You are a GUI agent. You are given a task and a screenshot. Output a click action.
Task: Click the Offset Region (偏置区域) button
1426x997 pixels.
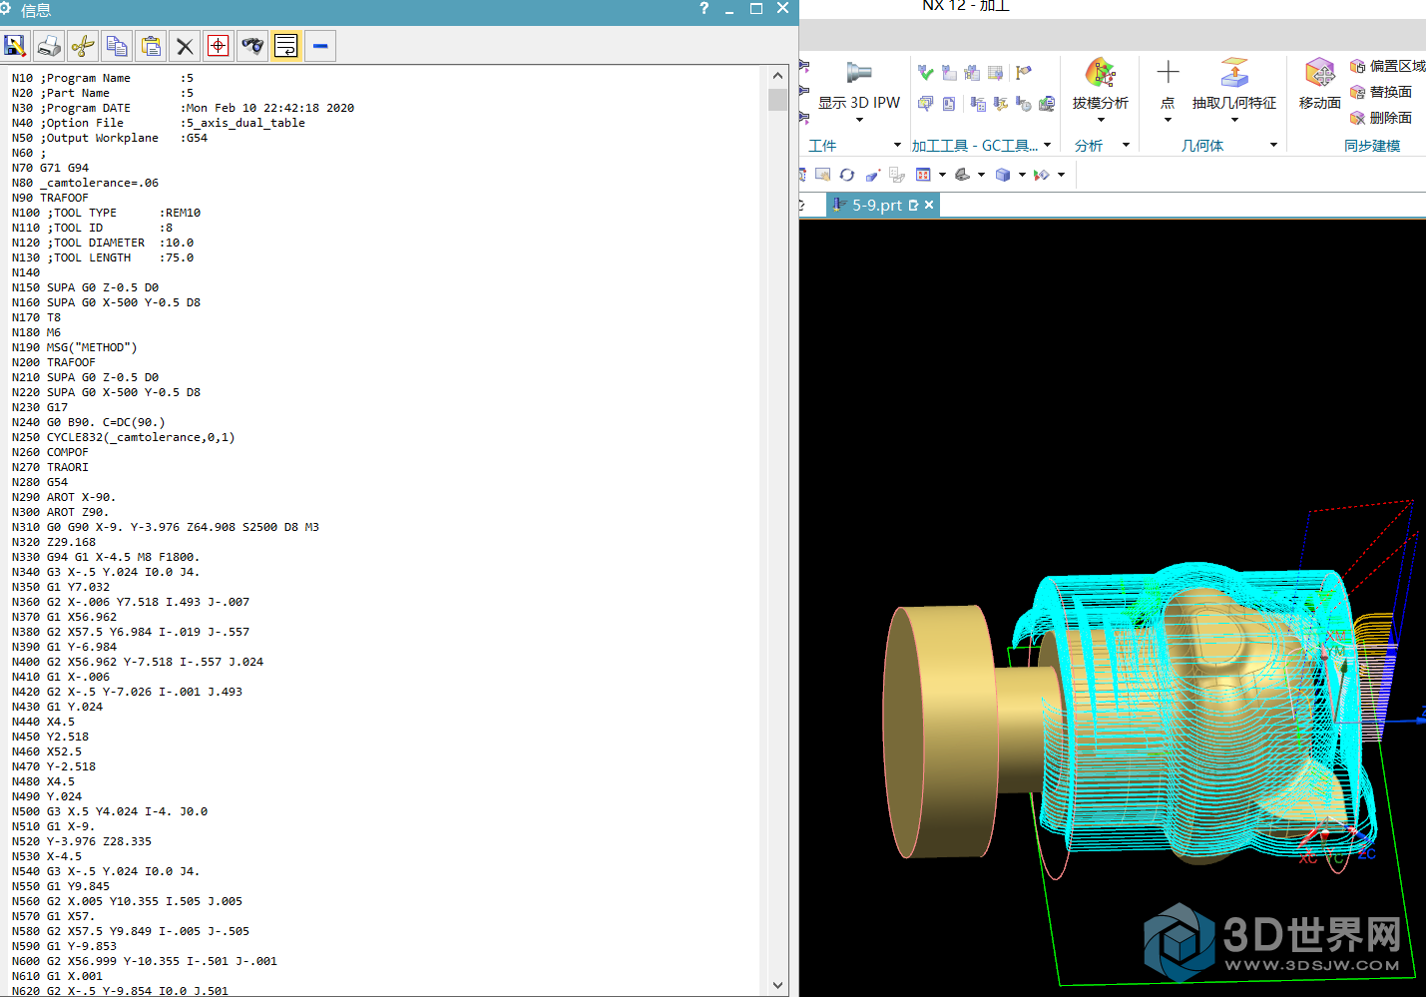[x=1387, y=66]
